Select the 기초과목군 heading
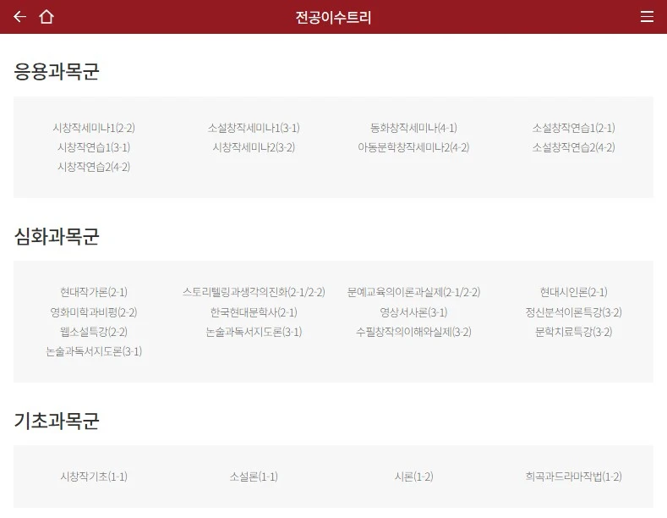The height and width of the screenshot is (518, 667). point(57,421)
